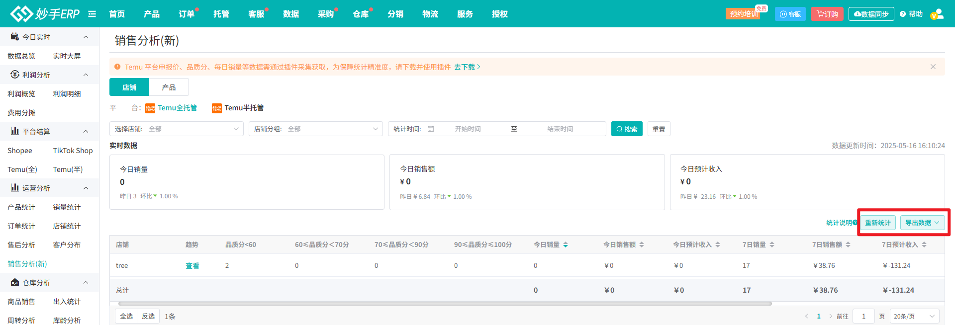Click the table horizontal scrollbar
The height and width of the screenshot is (325, 955).
pyautogui.click(x=445, y=303)
